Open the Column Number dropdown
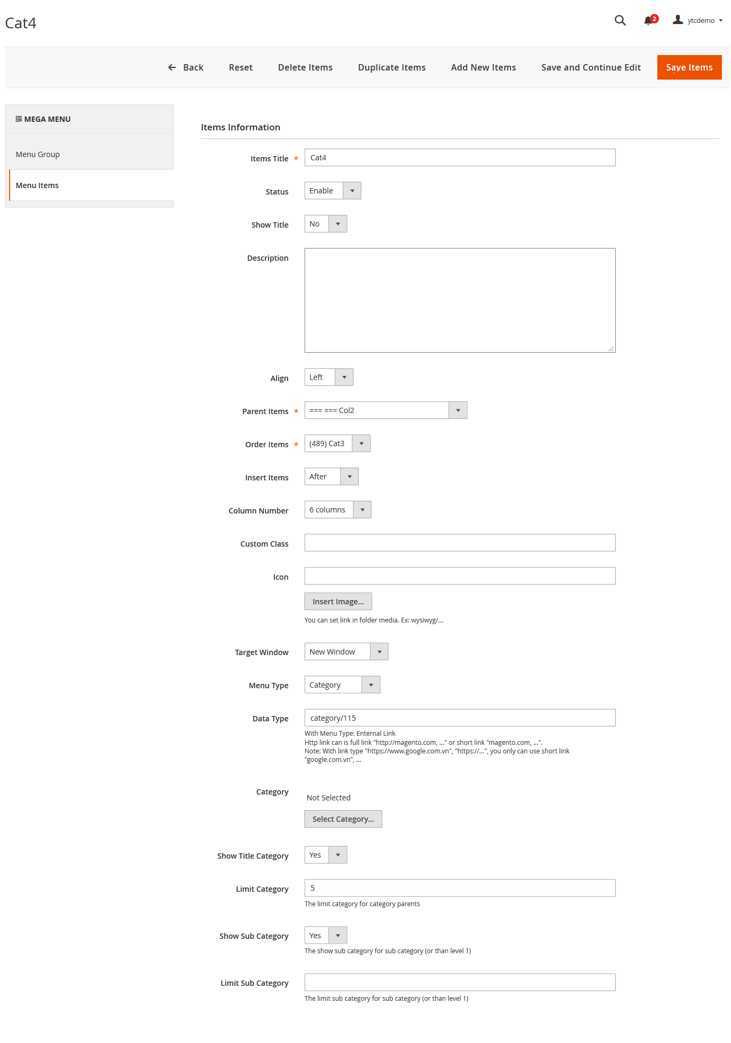This screenshot has height=1043, width=731. point(338,510)
